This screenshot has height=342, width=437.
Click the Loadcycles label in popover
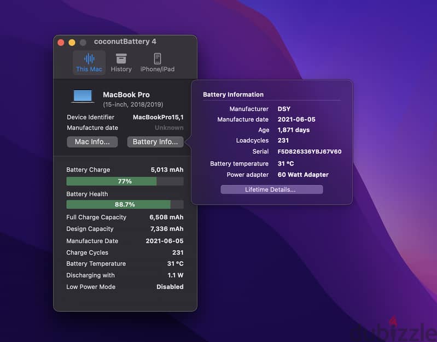(x=252, y=140)
